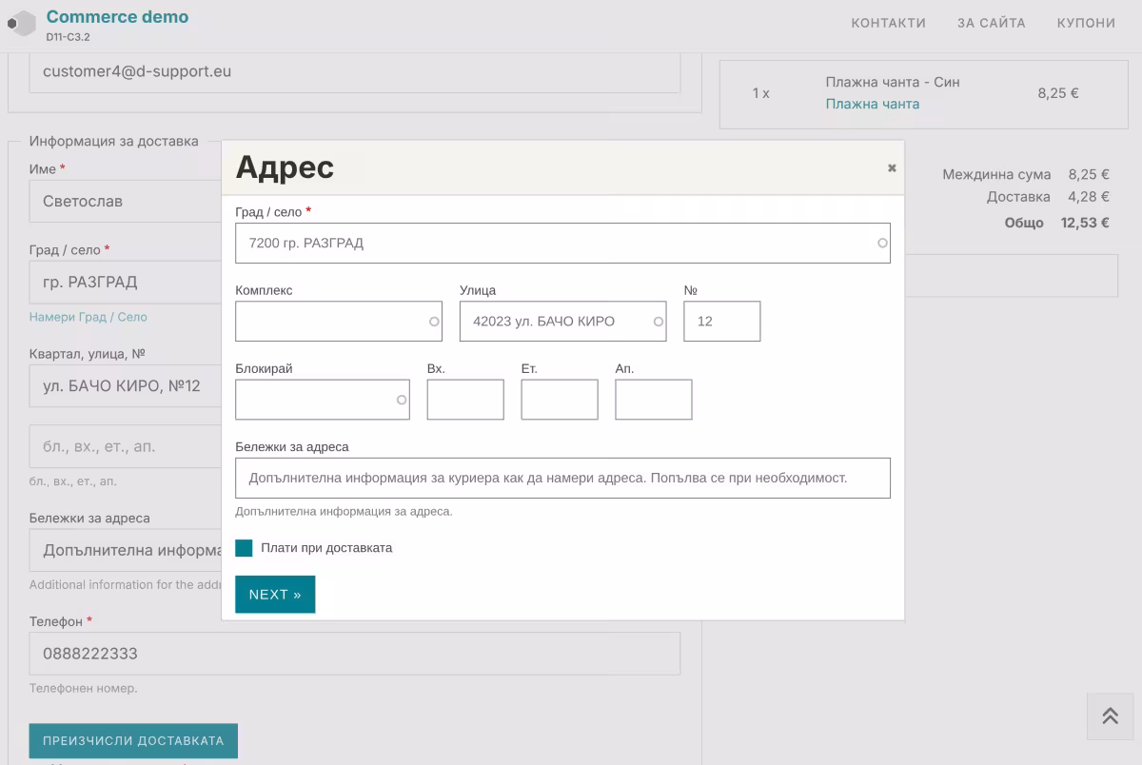Viewport: 1142px width, 765px height.
Task: Open the Улица street autocomplete field
Action: click(557, 322)
